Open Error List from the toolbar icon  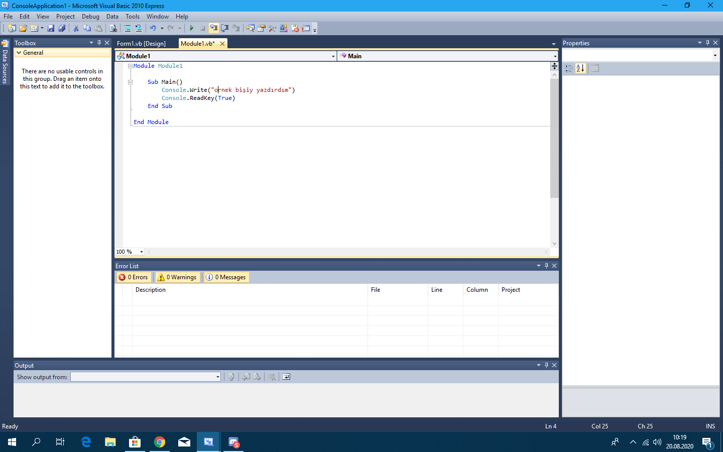295,28
